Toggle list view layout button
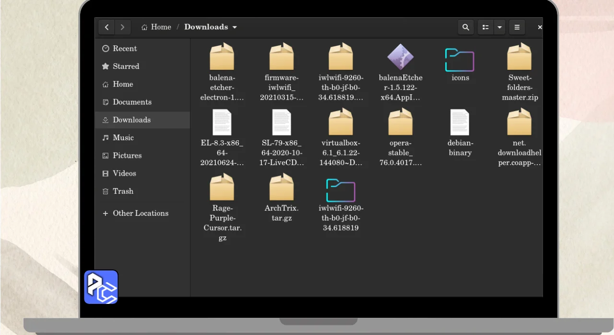Viewport: 614px width, 335px height. [x=485, y=27]
